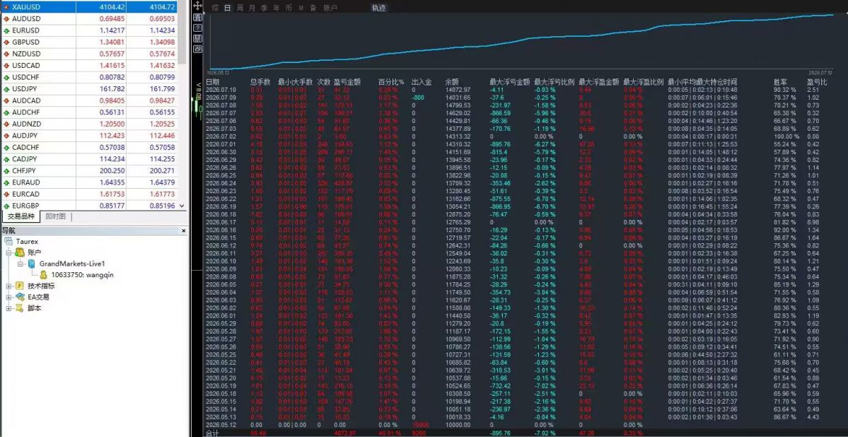
Task: Click the grid table icon above the restore icon
Action: [x=198, y=38]
